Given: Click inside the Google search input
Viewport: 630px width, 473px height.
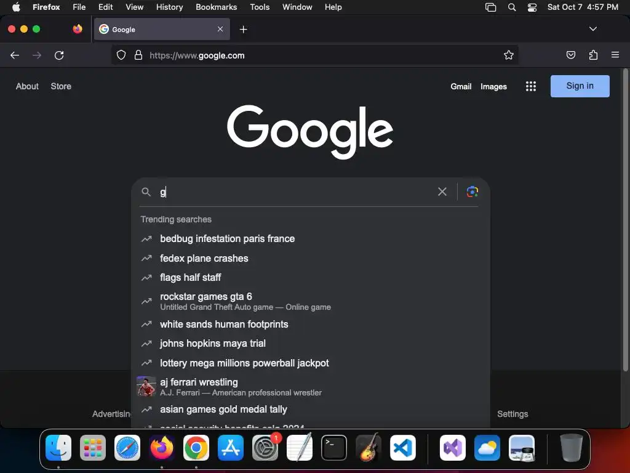Looking at the screenshot, I should [295, 192].
